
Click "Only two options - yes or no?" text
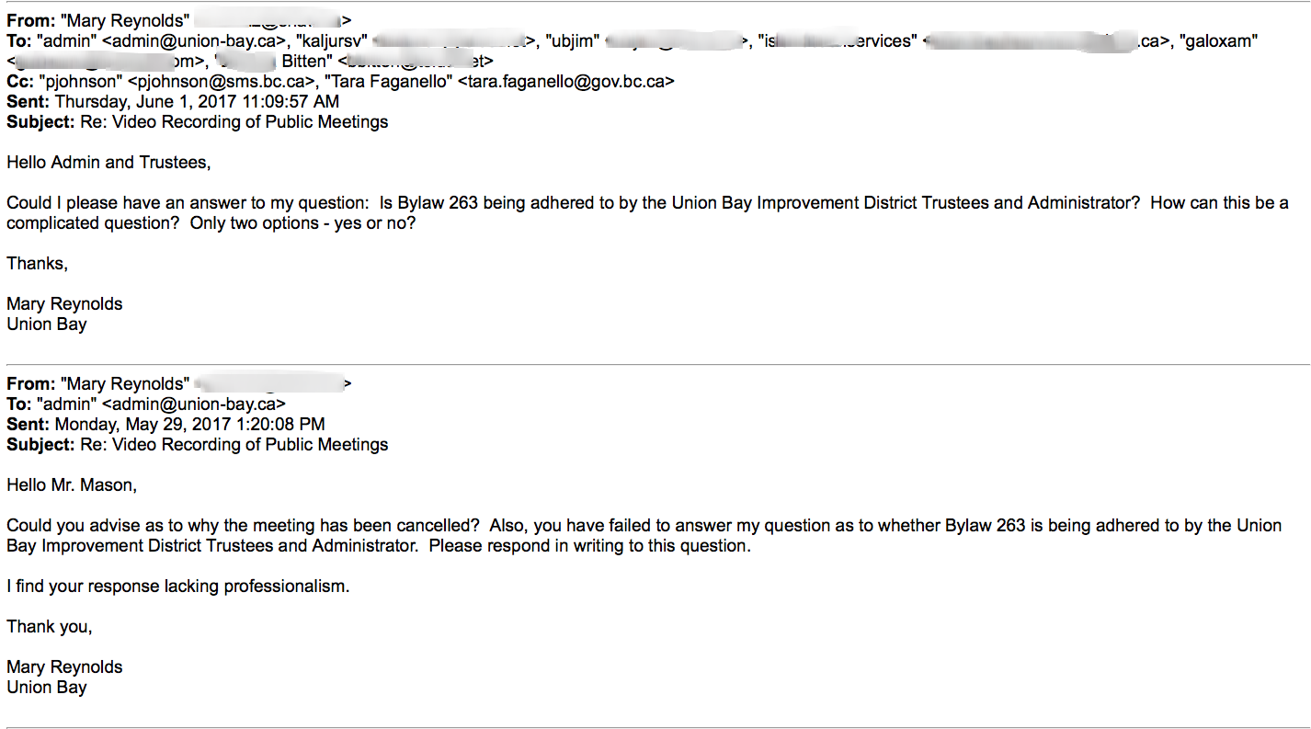point(302,222)
